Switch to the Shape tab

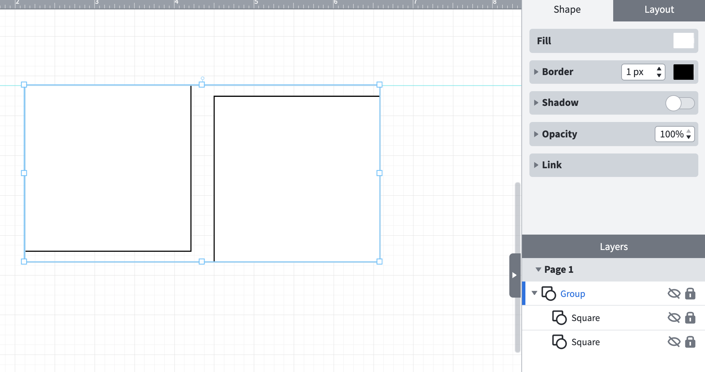567,10
